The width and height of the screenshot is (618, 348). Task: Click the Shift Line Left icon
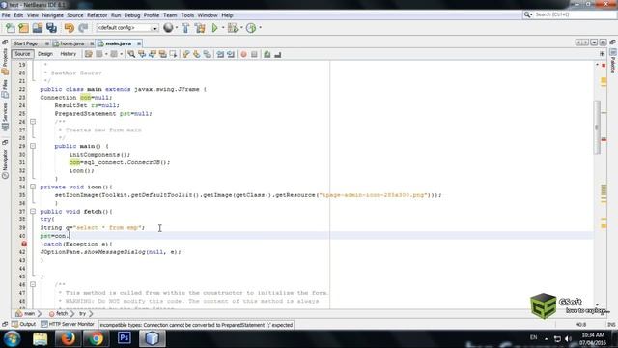click(x=220, y=54)
